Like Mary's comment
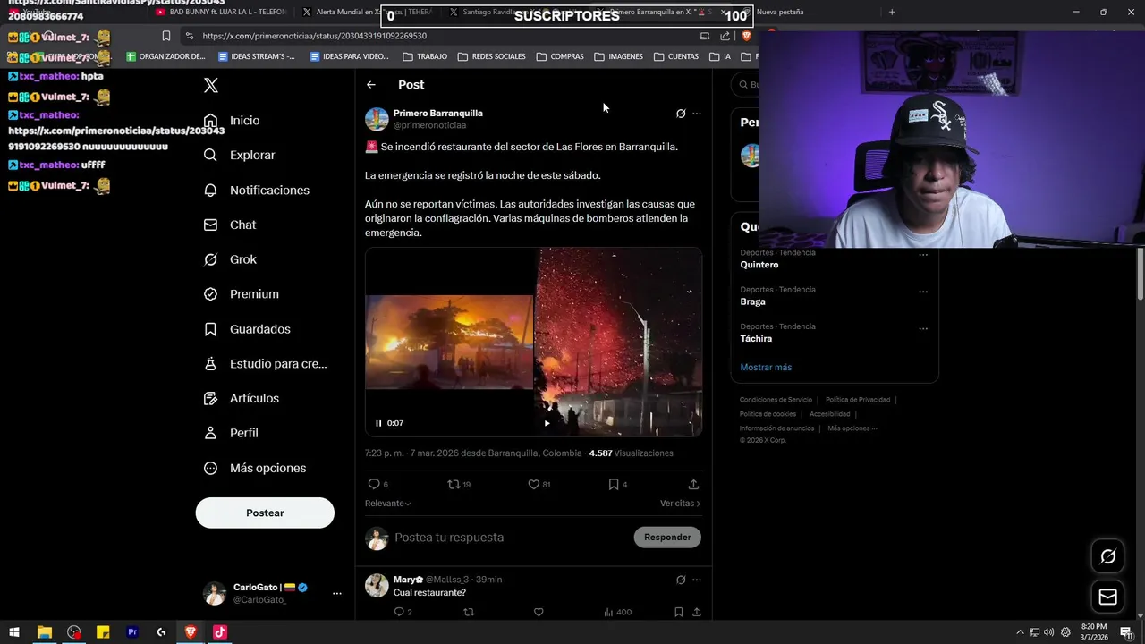 [539, 613]
